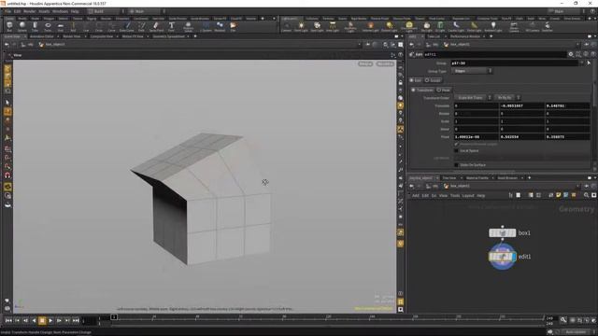Open the Group Type dropdown
This screenshot has width=598, height=336.
tap(472, 71)
